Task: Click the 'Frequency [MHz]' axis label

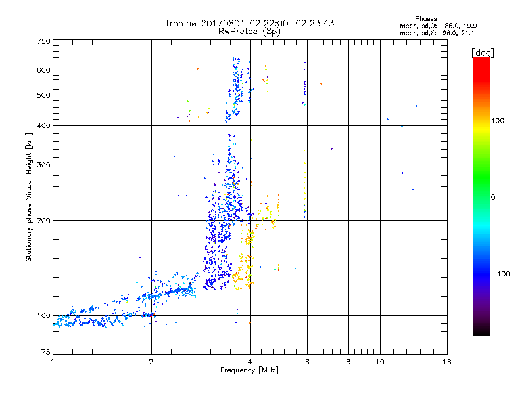Action: 249,370
